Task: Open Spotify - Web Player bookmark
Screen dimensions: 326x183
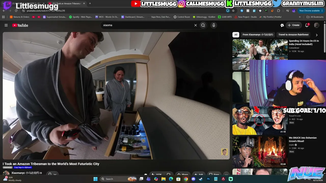Action: [x=80, y=17]
